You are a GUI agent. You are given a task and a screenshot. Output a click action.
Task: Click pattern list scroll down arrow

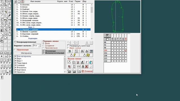pyautogui.click(x=92, y=39)
